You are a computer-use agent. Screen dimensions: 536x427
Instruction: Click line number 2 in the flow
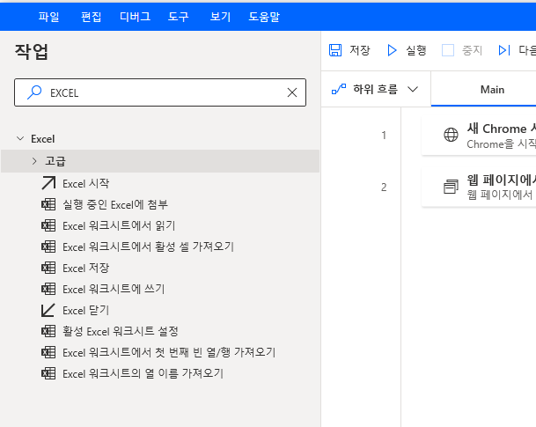click(x=384, y=187)
